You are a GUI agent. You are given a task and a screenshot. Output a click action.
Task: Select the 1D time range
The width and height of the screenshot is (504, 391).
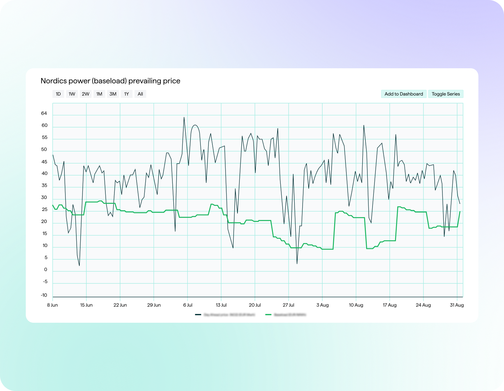58,94
